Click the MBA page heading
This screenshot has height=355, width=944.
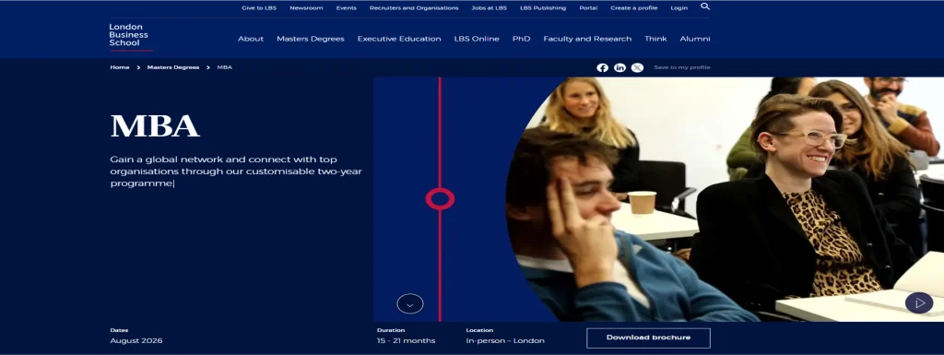[x=155, y=126]
